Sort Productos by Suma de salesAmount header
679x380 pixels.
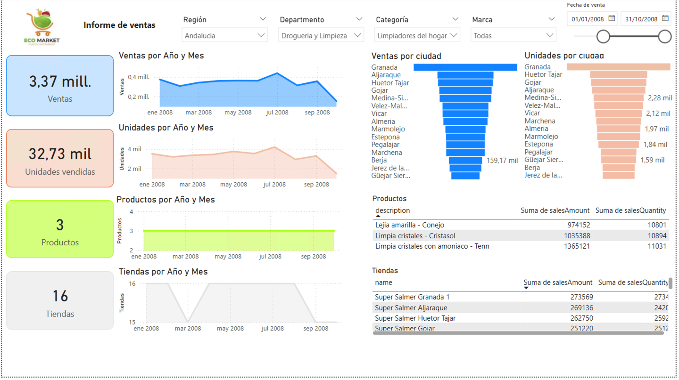click(555, 210)
